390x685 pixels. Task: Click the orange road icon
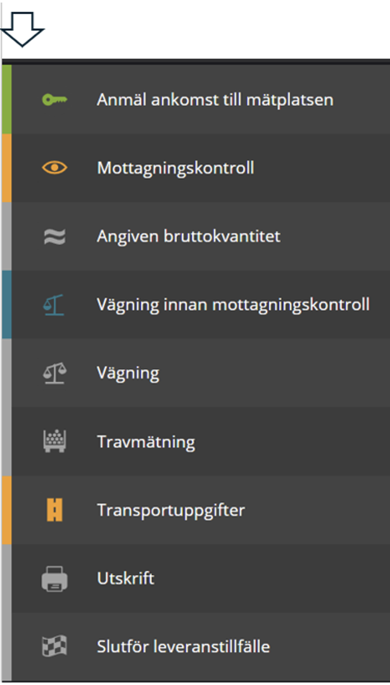coord(54,510)
